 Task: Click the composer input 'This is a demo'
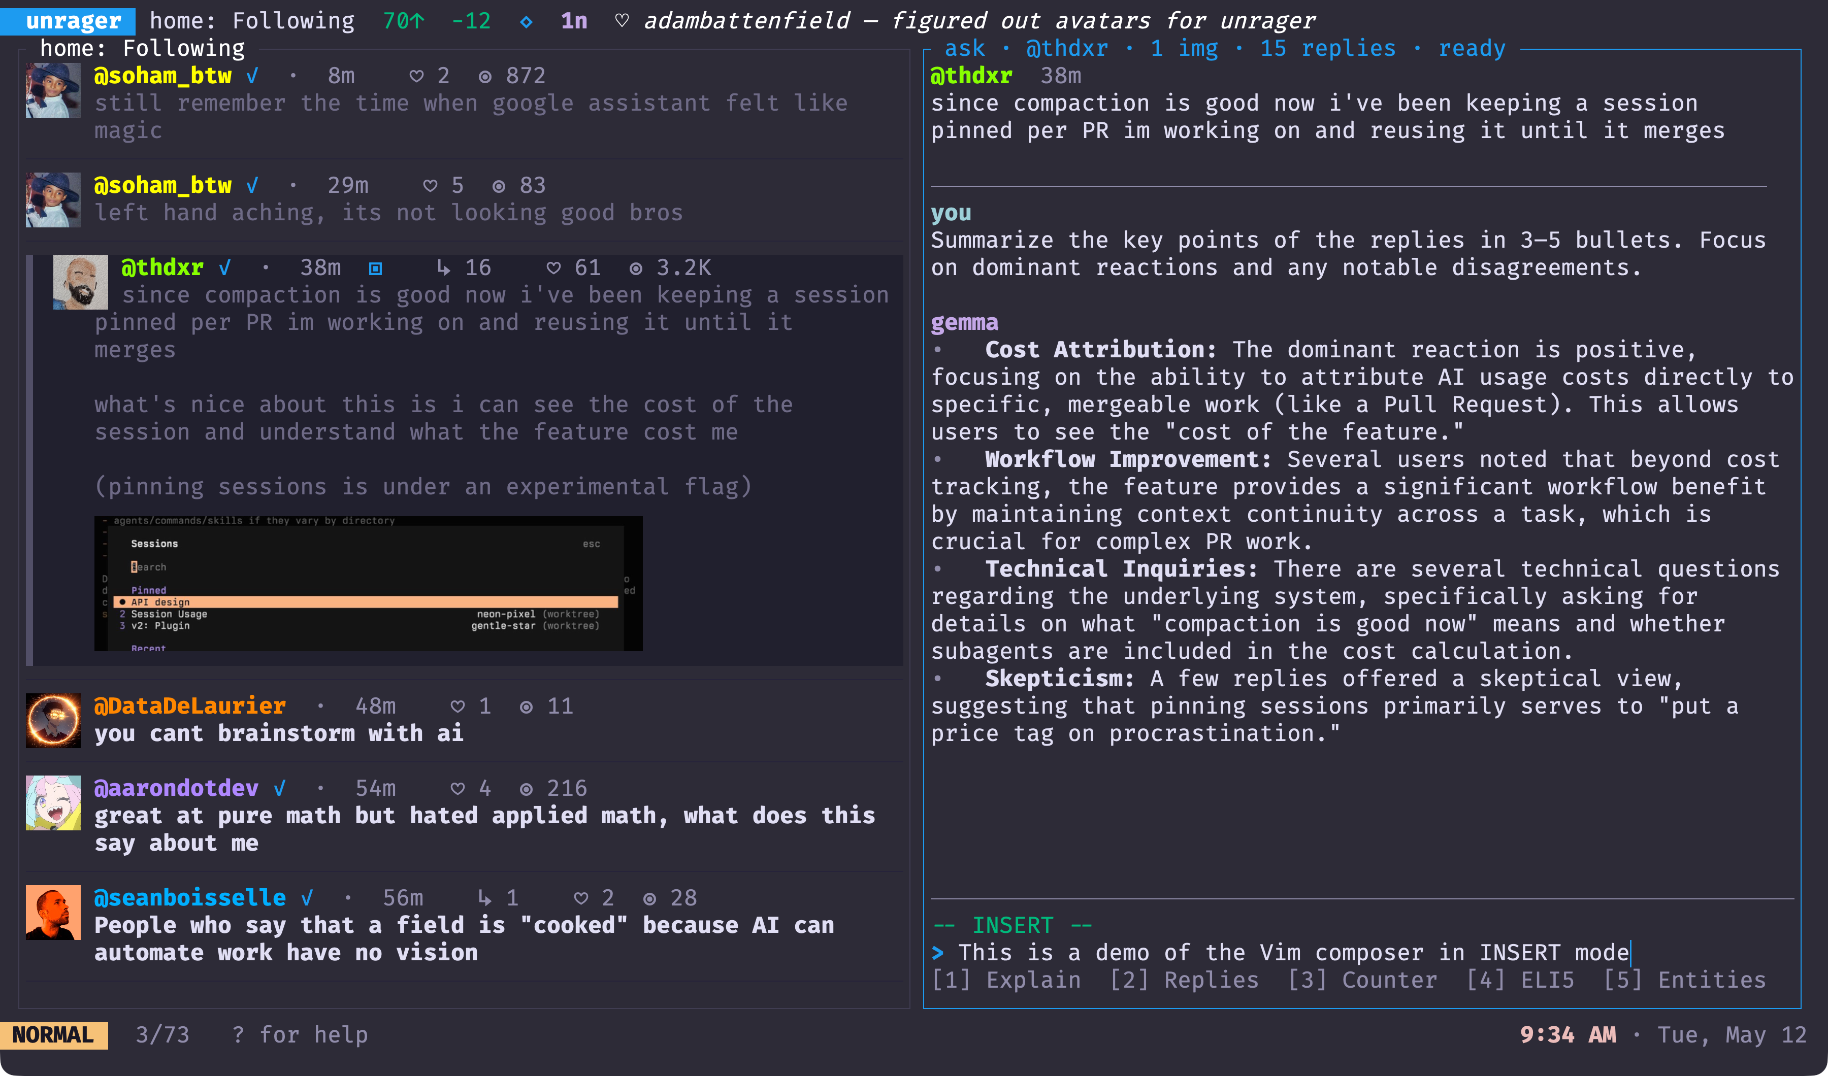click(x=1294, y=952)
